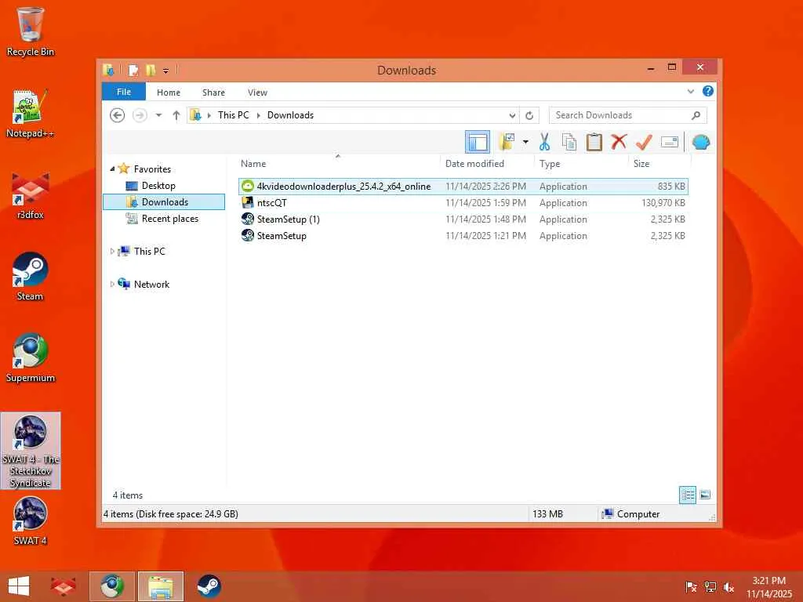
Task: Click the search magnifier icon
Action: [696, 115]
